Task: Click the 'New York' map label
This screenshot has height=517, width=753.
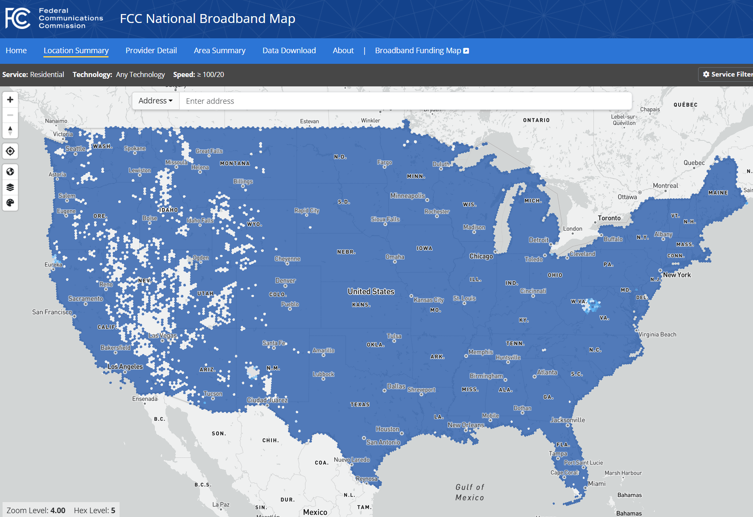Action: click(x=677, y=275)
